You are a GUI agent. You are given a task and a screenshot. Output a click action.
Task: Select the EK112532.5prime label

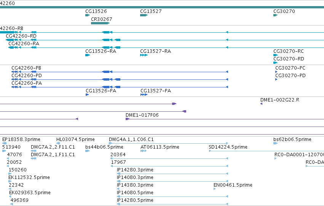click(x=29, y=178)
